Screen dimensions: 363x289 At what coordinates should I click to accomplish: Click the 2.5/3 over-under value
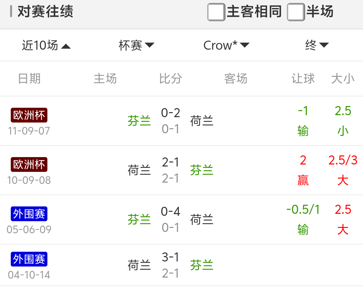(x=343, y=160)
